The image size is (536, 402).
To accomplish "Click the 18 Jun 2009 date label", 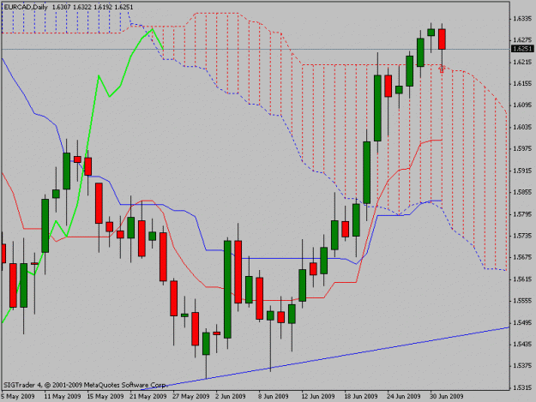I will (x=361, y=396).
